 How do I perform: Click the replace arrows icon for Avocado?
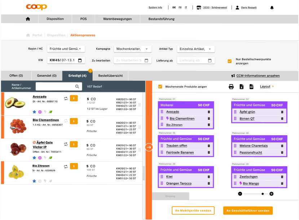pyautogui.click(x=66, y=98)
